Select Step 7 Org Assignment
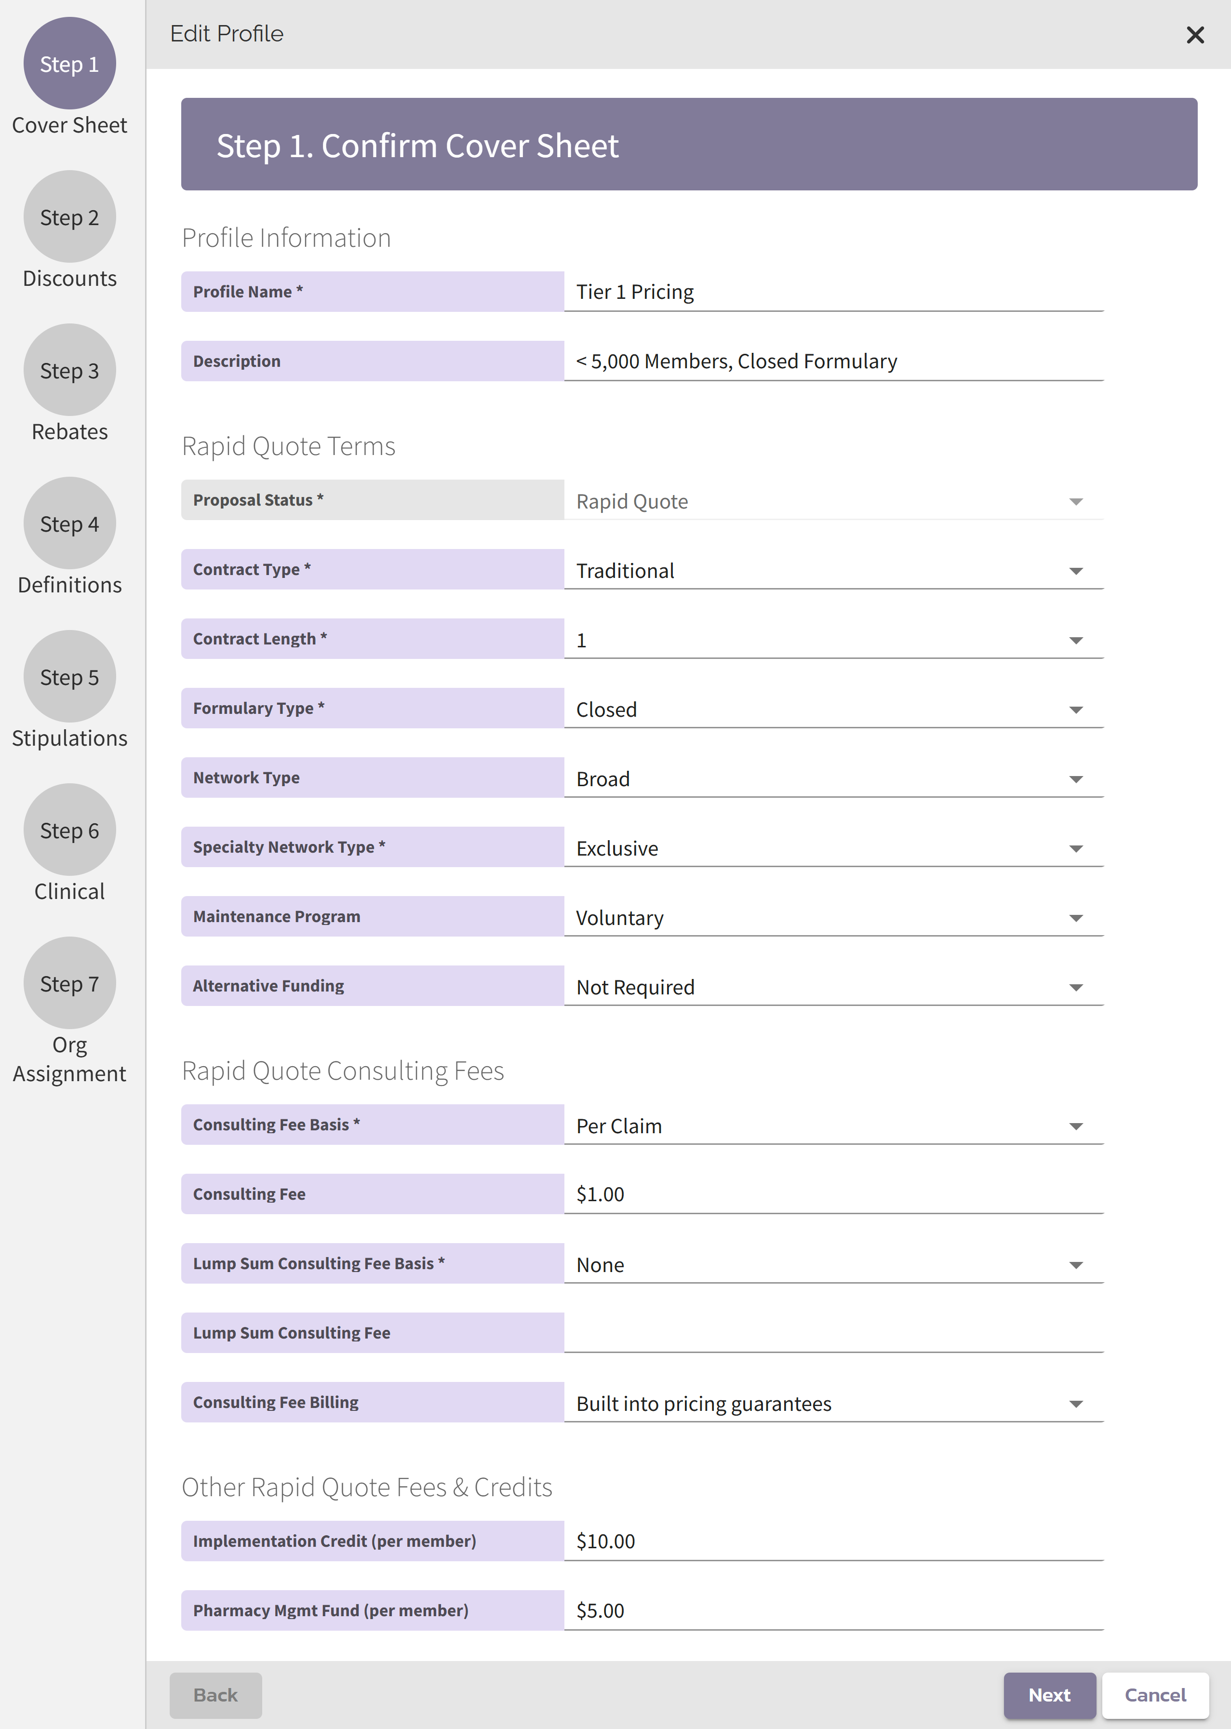Viewport: 1231px width, 1729px height. [x=69, y=983]
